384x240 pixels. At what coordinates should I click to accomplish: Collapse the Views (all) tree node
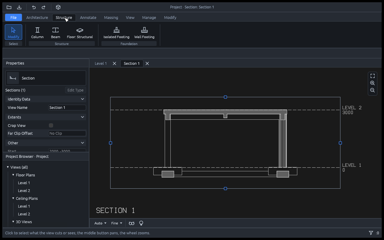(x=8, y=167)
